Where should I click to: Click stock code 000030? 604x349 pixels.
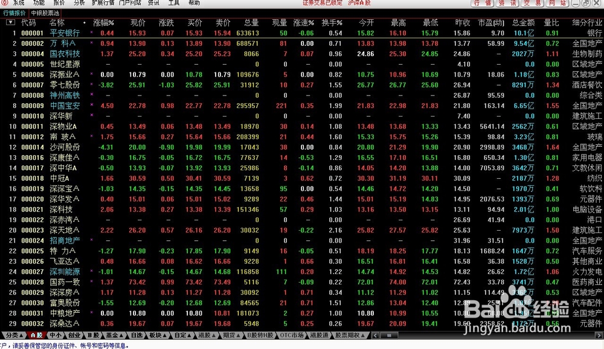[x=33, y=303]
